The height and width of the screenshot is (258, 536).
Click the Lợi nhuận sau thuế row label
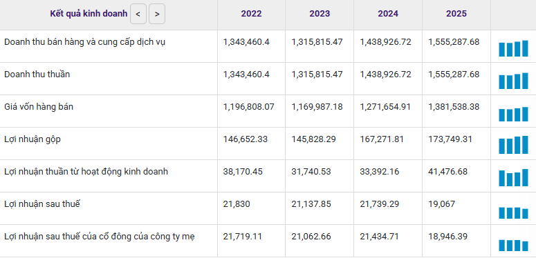(41, 204)
